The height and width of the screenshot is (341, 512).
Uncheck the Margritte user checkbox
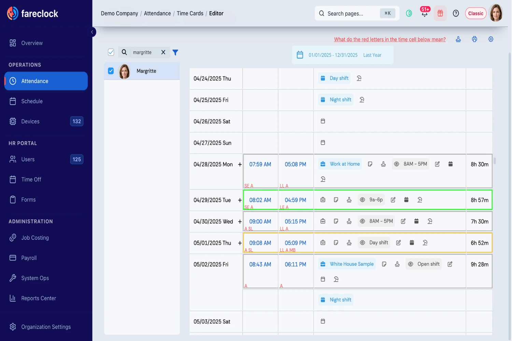pos(111,71)
